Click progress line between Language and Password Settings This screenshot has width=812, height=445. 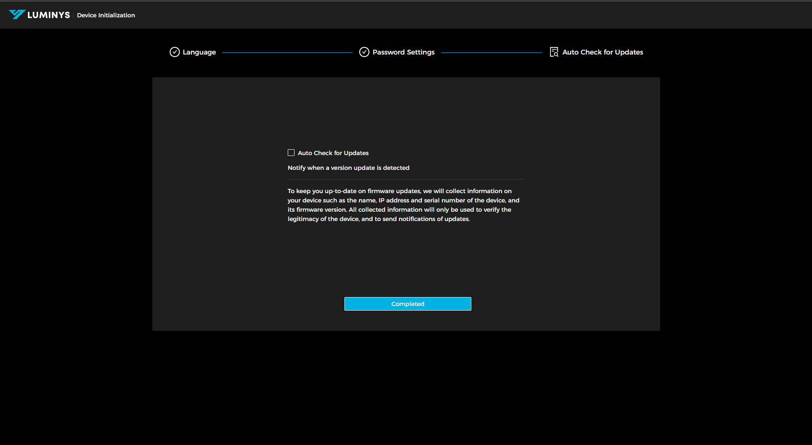287,52
